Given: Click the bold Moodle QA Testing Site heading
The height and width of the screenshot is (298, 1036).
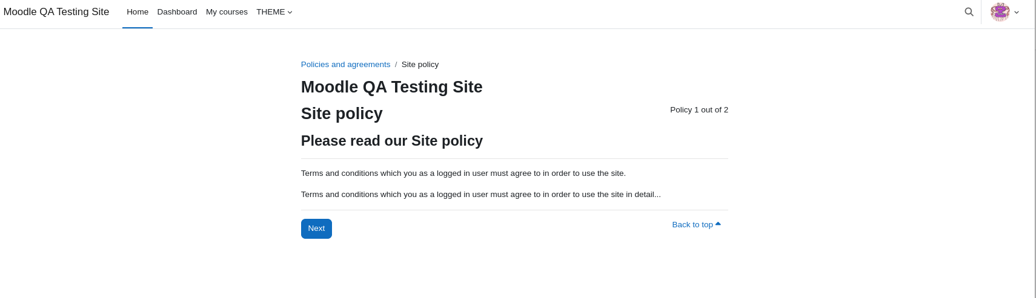Looking at the screenshot, I should pos(391,87).
